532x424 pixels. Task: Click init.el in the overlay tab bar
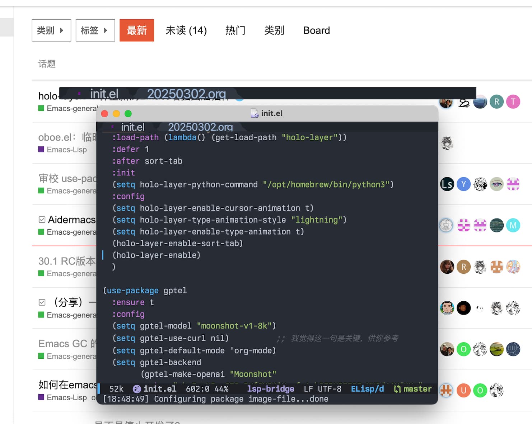[x=104, y=94]
